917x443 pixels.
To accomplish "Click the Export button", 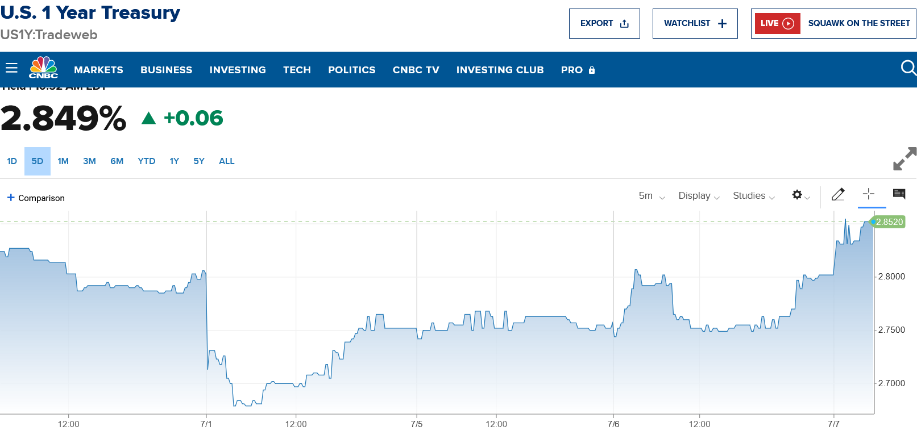I will 604,23.
